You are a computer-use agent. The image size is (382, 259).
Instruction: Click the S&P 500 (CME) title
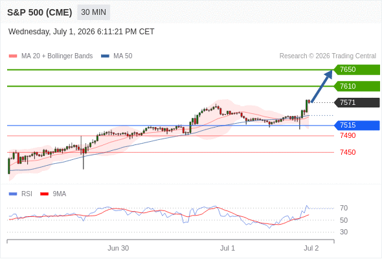click(x=39, y=12)
